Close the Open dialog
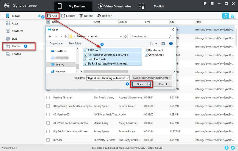Viewport: 238px width, 151px height. 173,30
